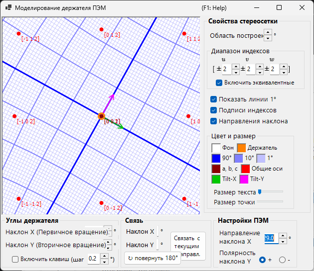Image resolution: width=314 pixels, height=271 pixels.
Task: Increase w index range
Action: (x=284, y=67)
